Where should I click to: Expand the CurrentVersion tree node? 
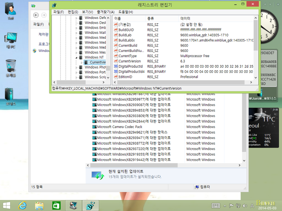click(82, 62)
